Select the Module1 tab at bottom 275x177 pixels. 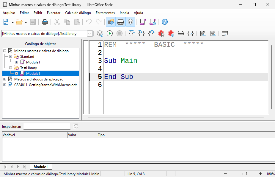point(41,167)
